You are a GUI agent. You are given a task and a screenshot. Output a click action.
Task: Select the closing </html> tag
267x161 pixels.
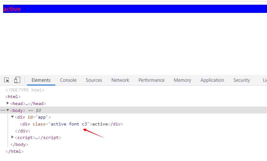(14, 151)
